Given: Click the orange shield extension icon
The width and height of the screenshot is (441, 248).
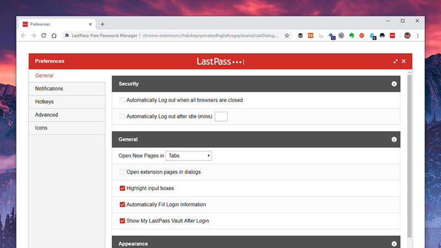Looking at the screenshot, I should [x=310, y=36].
